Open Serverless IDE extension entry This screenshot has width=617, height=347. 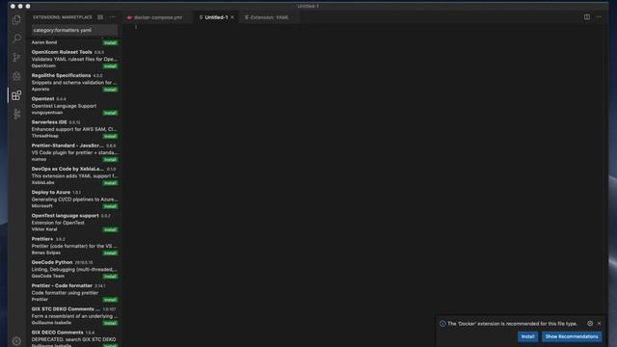[x=74, y=128]
